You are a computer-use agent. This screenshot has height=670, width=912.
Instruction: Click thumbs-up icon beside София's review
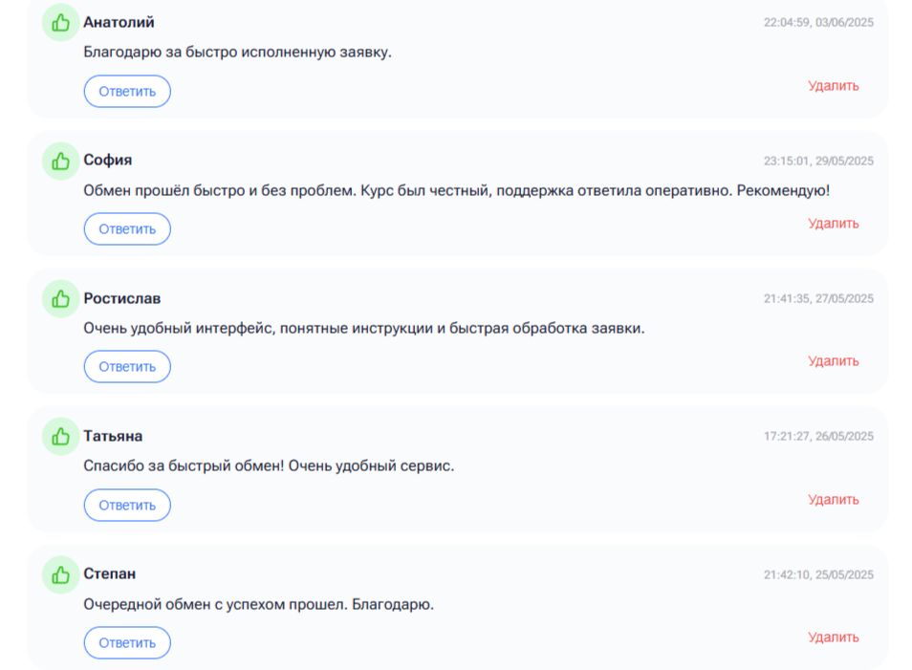point(61,161)
